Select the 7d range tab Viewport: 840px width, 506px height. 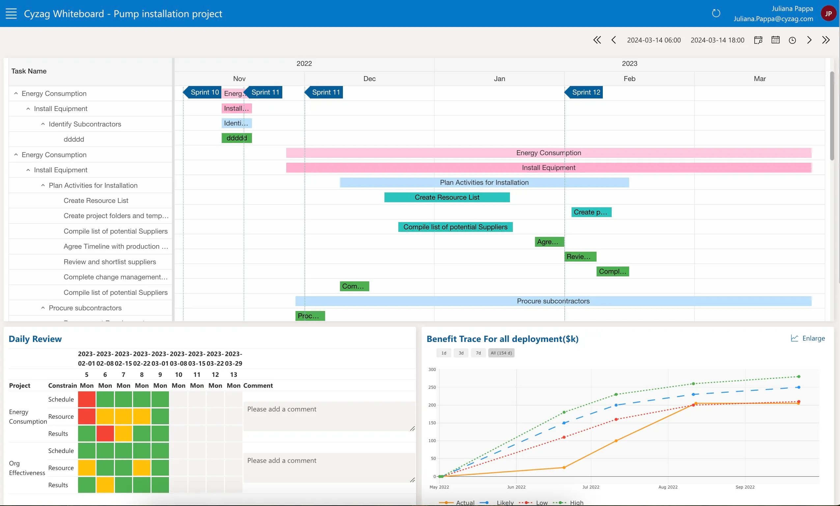478,353
